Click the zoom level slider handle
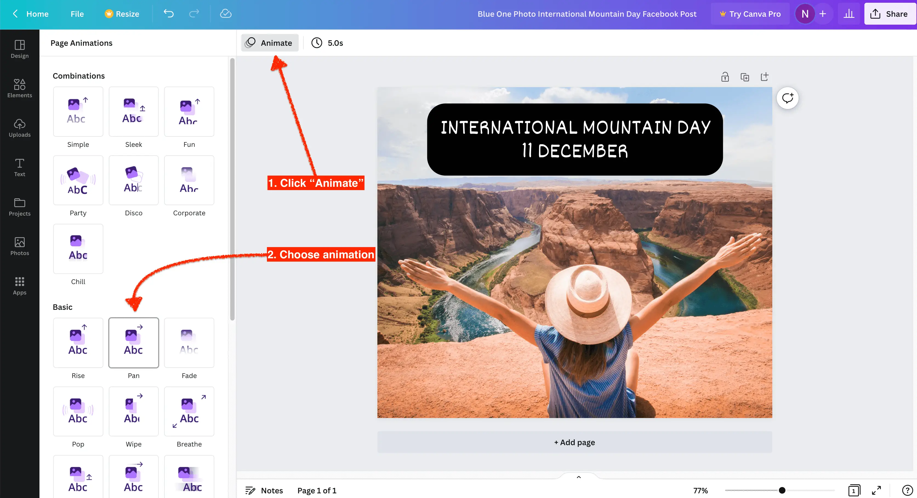Image resolution: width=917 pixels, height=498 pixels. click(782, 491)
